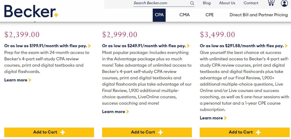The height and width of the screenshot is (139, 291).
Task: Click plus icon on $3,499 Add to Cart
Action: tap(258, 132)
